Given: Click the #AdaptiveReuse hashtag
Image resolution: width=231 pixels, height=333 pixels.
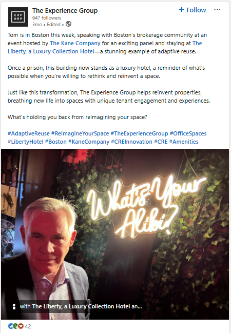Looking at the screenshot, I should click(x=28, y=133).
